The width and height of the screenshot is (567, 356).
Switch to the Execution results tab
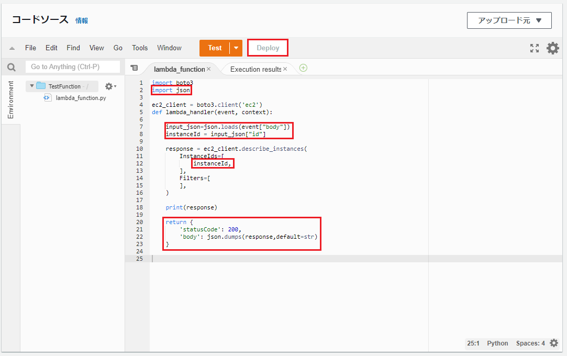[255, 69]
